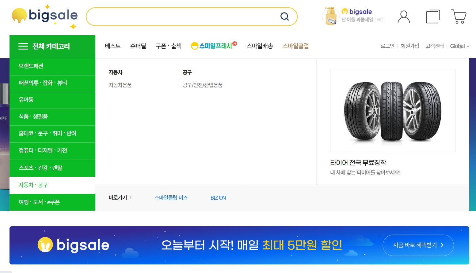Click the 스마일클럽 비즈 link
This screenshot has width=476, height=273.
171,198
